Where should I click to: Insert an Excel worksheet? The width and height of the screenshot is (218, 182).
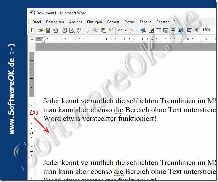coord(166,30)
